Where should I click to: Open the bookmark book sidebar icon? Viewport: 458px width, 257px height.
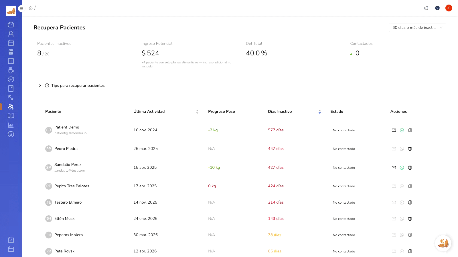pyautogui.click(x=11, y=89)
